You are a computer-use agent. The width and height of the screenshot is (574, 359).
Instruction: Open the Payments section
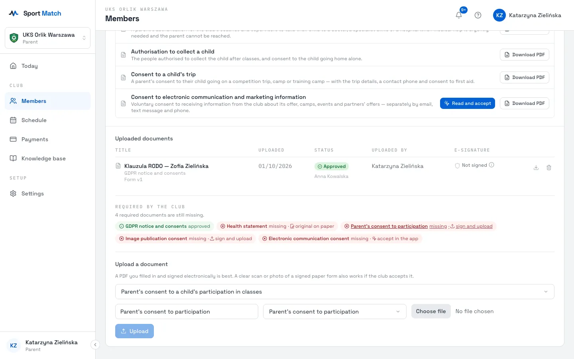pos(48,139)
